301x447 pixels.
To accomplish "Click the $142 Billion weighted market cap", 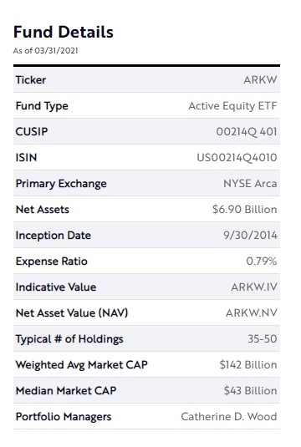I will click(x=248, y=365).
